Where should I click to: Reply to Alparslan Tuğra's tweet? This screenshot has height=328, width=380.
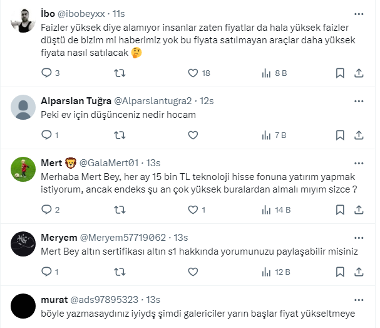point(46,134)
